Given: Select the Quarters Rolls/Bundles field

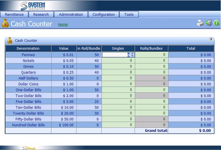Looking at the screenshot, I should [151, 72].
